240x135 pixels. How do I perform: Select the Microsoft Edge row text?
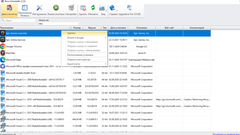13,60
